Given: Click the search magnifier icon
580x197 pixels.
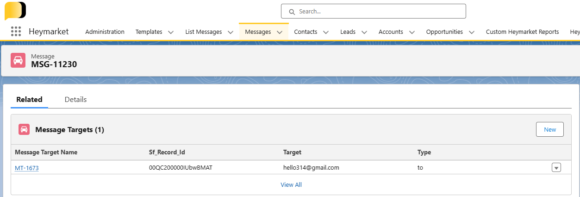Looking at the screenshot, I should click(x=292, y=12).
